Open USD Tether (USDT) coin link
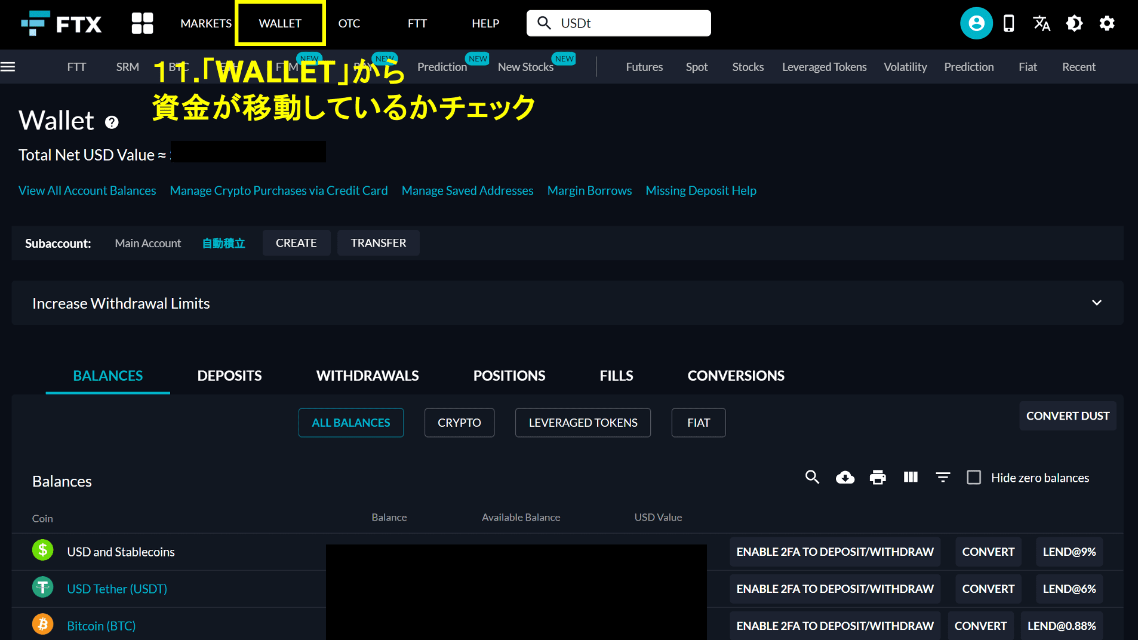 pyautogui.click(x=117, y=589)
